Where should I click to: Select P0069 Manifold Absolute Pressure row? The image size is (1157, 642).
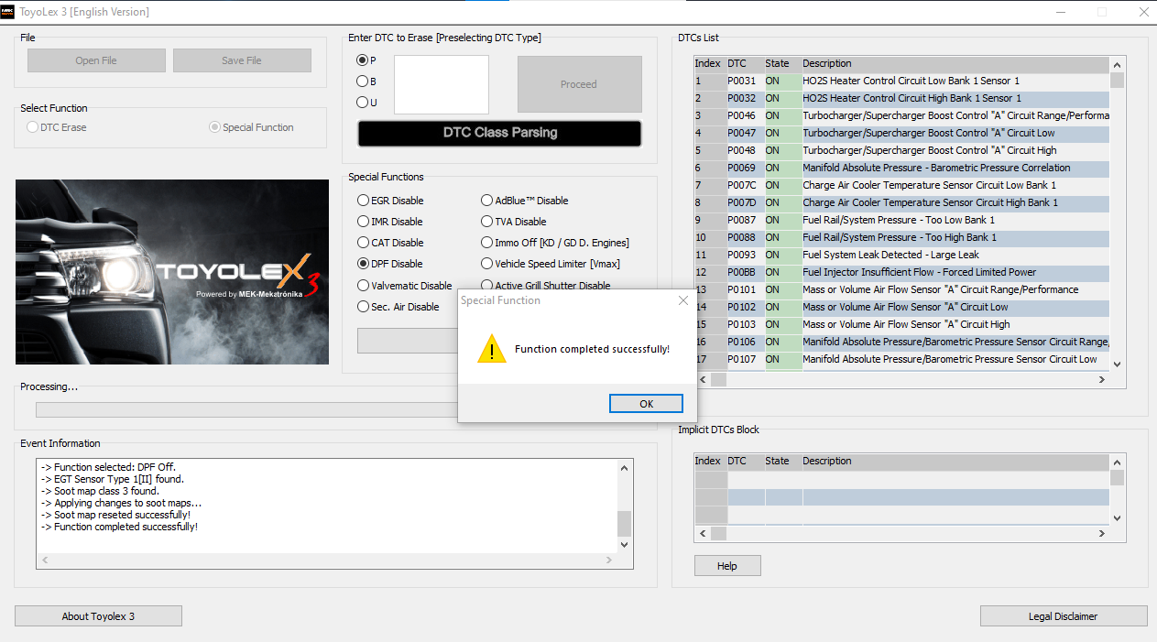pos(902,168)
